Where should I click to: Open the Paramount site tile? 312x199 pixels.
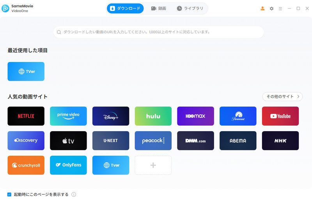coord(238,116)
